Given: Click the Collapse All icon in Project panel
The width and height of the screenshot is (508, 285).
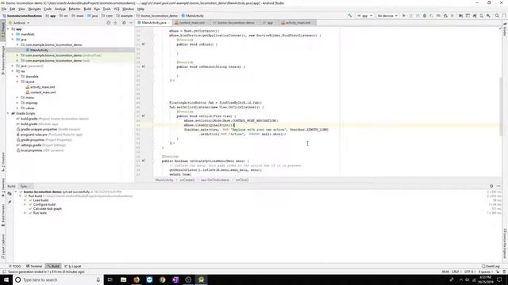Looking at the screenshot, I should (x=115, y=23).
